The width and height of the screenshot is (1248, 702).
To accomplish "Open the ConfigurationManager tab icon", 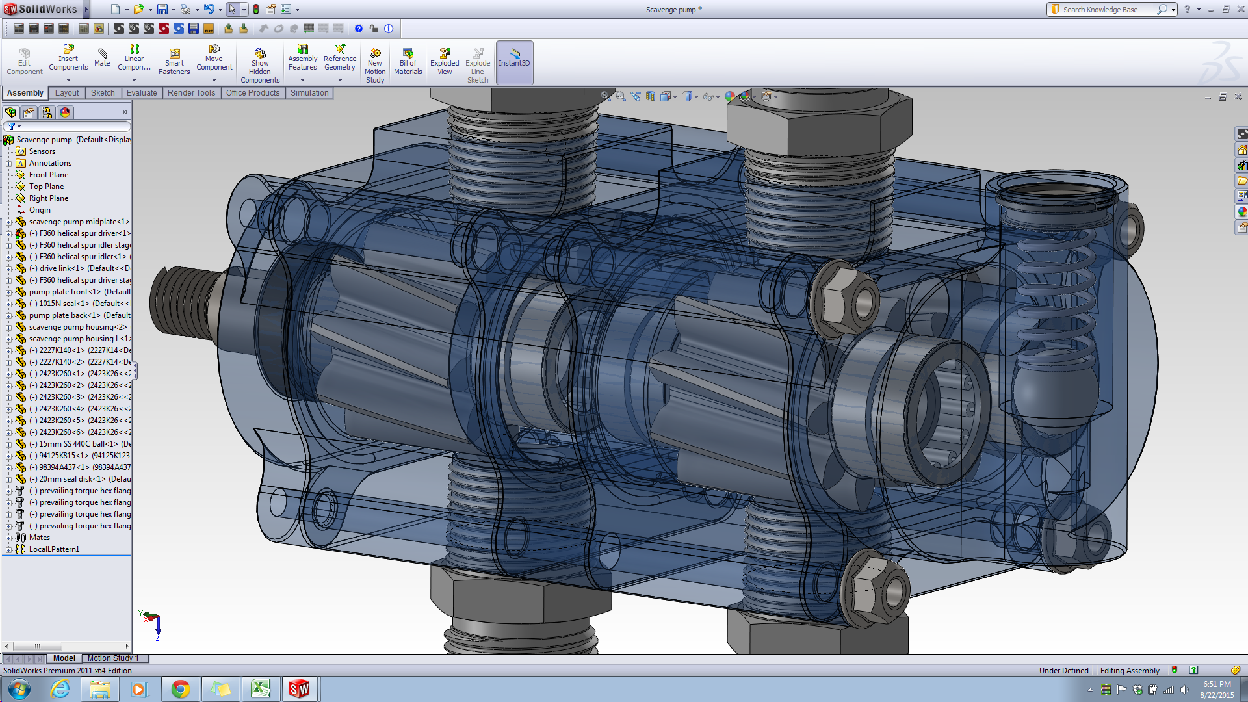I will tap(47, 112).
